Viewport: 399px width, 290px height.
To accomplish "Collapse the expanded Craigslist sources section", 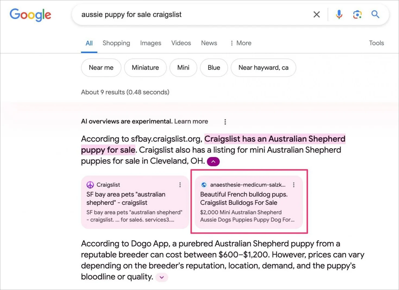I will [x=213, y=161].
